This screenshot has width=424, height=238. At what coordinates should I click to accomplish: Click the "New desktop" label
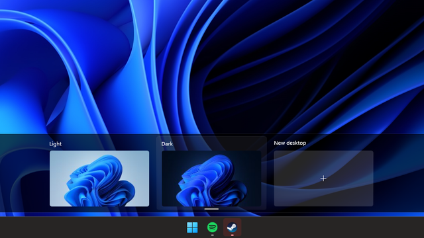click(x=290, y=143)
